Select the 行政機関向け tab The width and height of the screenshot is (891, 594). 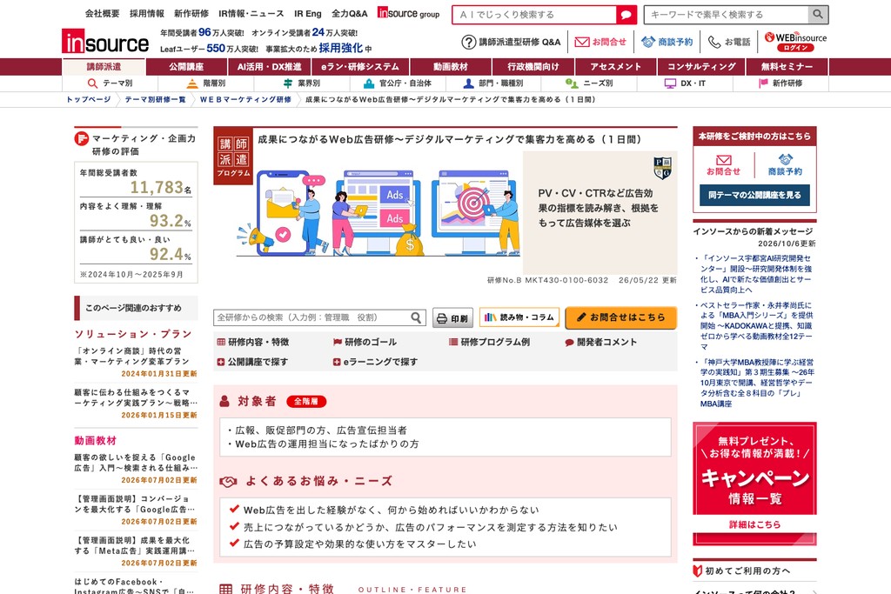click(533, 67)
